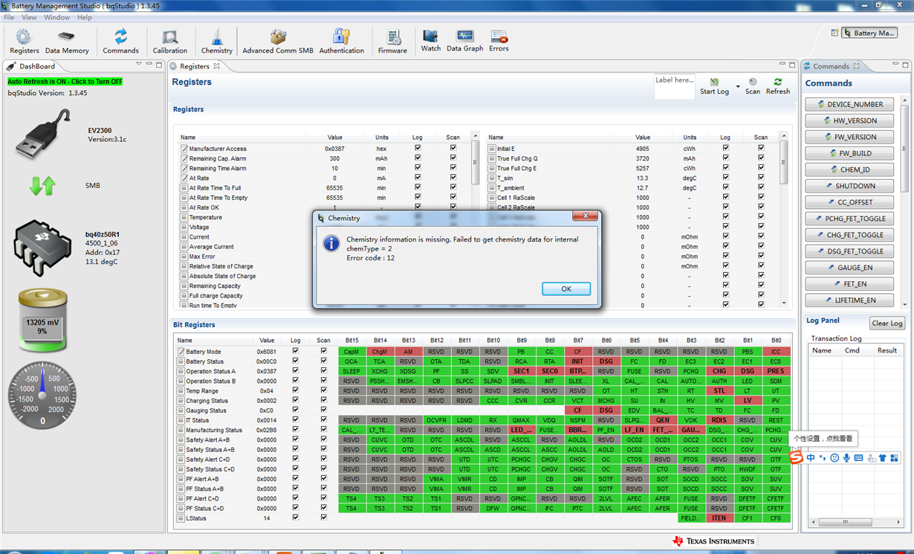Toggle Log checkbox for LStatus
The height and width of the screenshot is (554, 914).
tap(296, 518)
